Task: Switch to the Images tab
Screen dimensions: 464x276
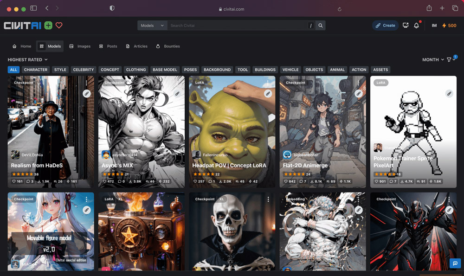Action: tap(80, 46)
